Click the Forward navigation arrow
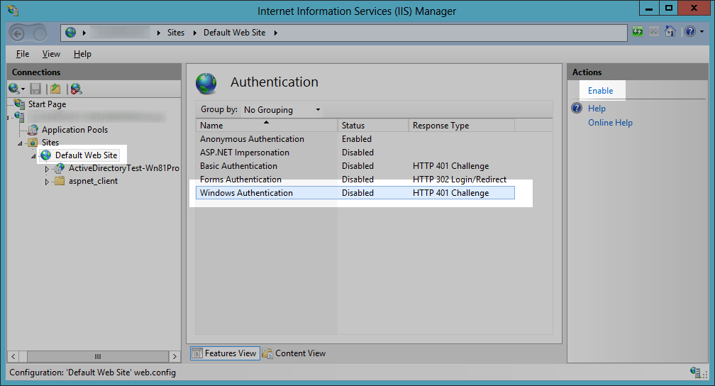 tap(40, 34)
